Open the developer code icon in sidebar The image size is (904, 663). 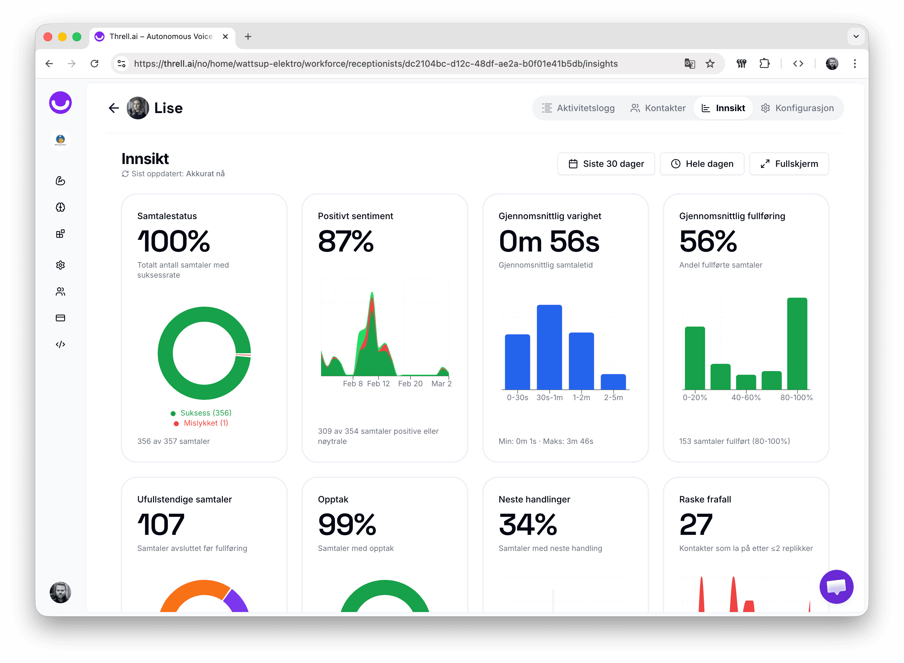click(60, 344)
